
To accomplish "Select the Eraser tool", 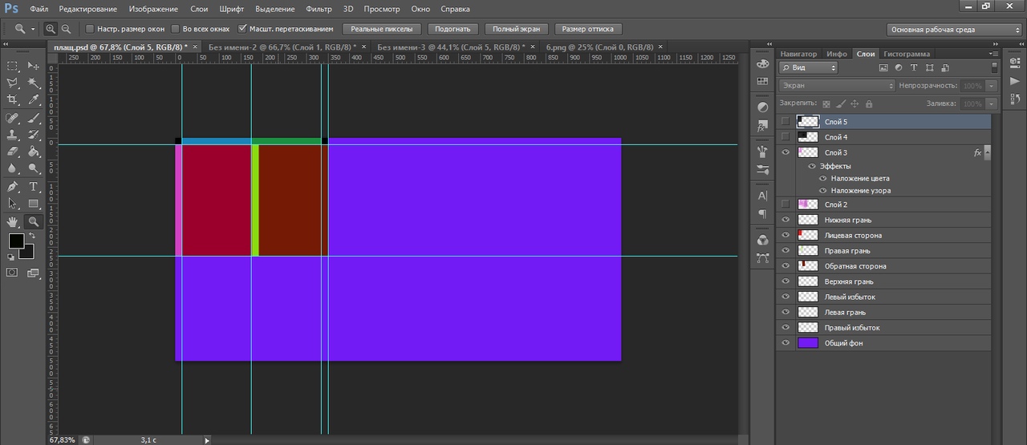I will tap(13, 152).
